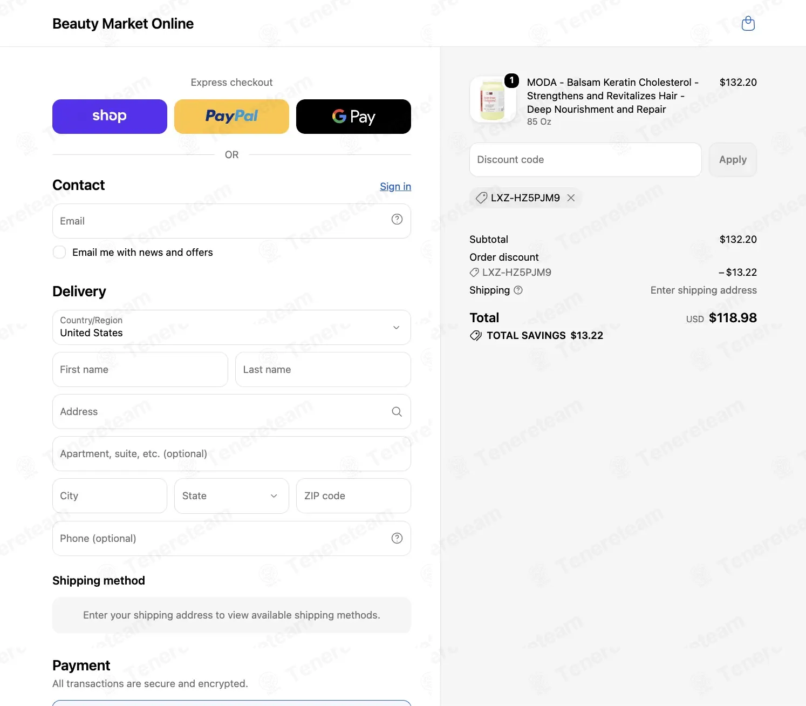Enable Email me with news and offers
The image size is (806, 706).
click(59, 253)
